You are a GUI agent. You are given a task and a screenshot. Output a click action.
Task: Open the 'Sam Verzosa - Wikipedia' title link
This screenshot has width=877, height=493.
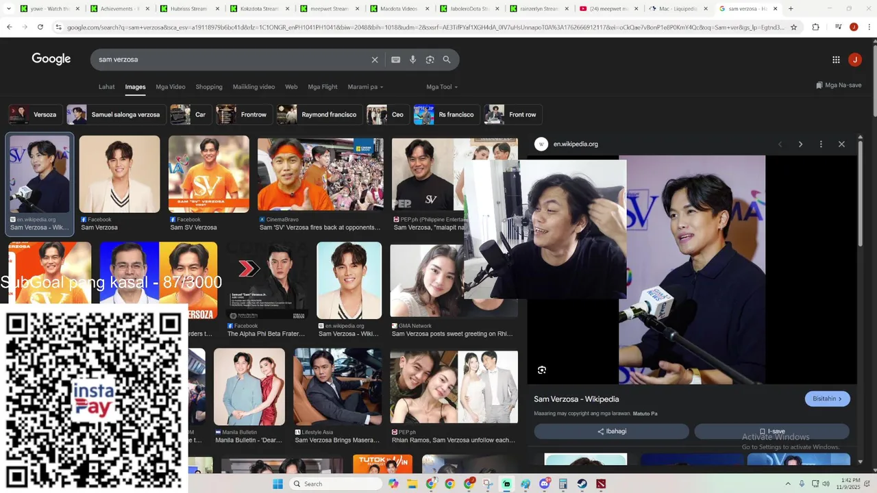coord(576,399)
